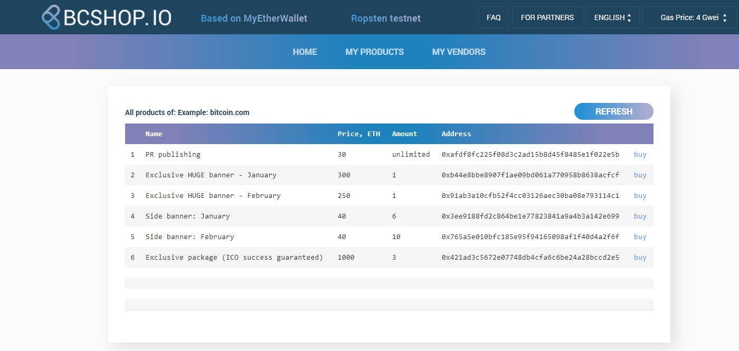739x351 pixels.
Task: Click the Price, ETH column header
Action: (x=359, y=134)
